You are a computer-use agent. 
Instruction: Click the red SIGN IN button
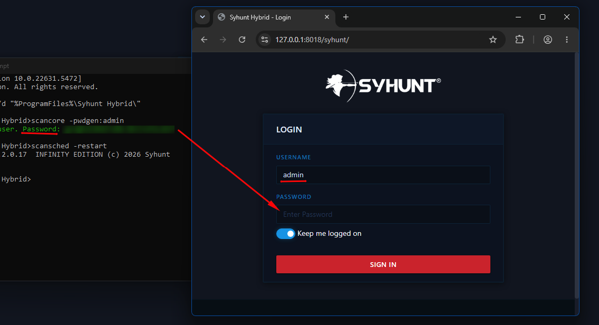(x=383, y=264)
